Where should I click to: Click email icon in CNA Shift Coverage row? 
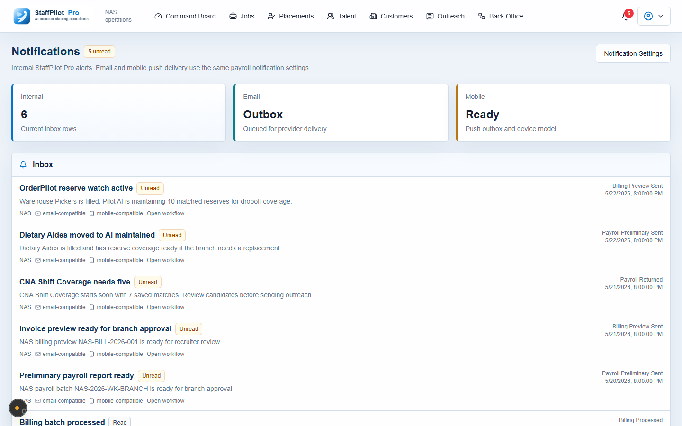click(38, 307)
